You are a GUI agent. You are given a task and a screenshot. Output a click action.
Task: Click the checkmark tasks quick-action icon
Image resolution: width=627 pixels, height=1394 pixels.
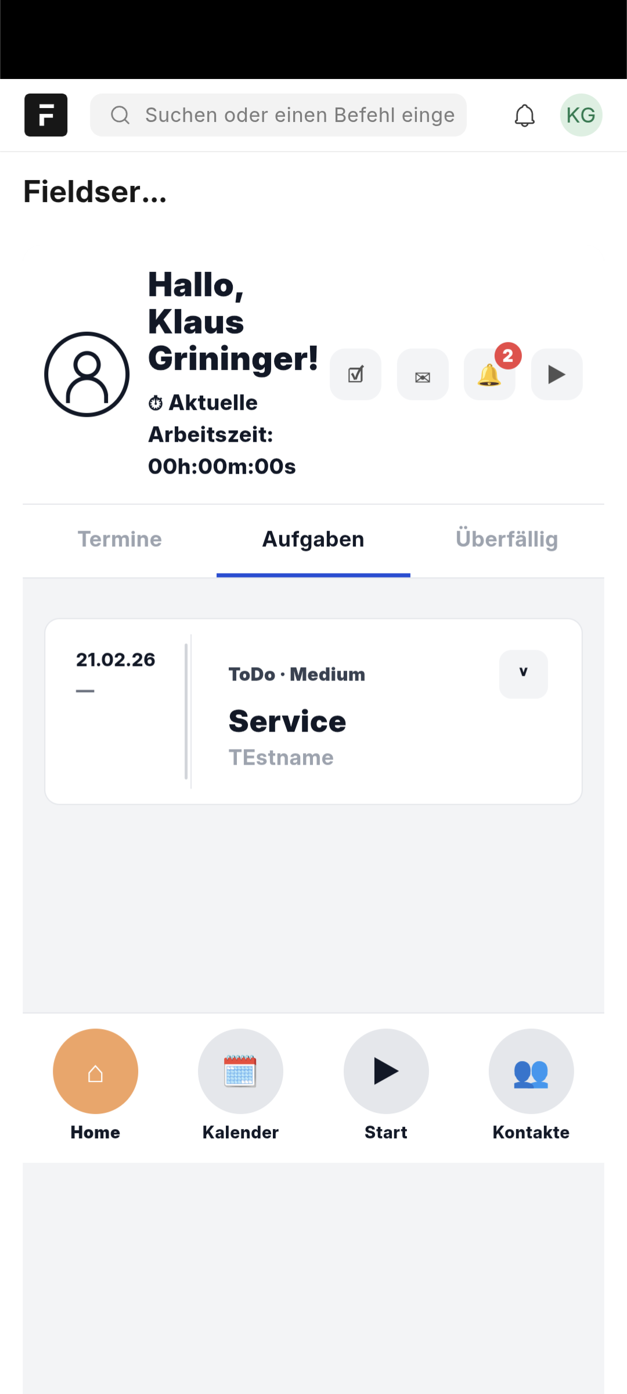coord(355,375)
